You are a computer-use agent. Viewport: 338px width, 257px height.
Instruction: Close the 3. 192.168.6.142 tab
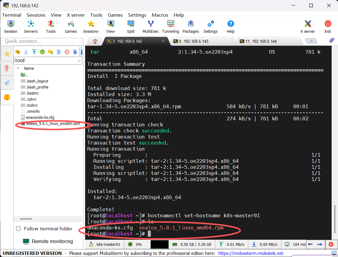pos(163,41)
